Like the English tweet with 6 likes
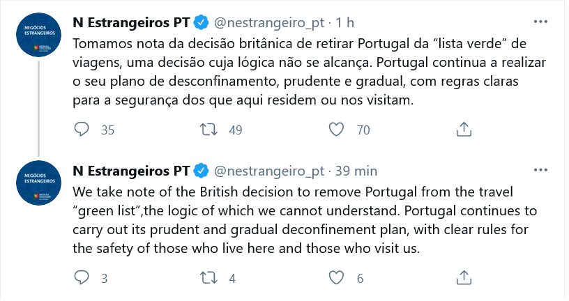Screen dimensions: 569x301 tap(336, 278)
